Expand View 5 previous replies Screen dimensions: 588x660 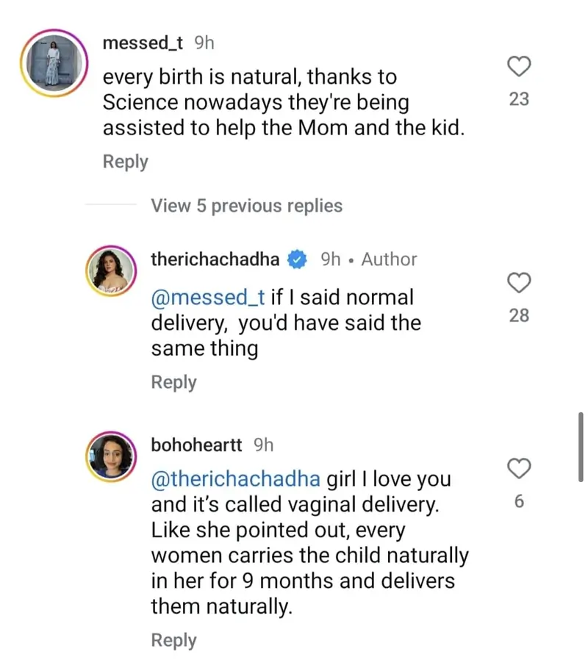click(x=246, y=206)
